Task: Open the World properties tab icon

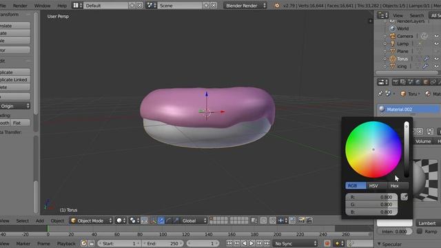Action: tap(418, 82)
